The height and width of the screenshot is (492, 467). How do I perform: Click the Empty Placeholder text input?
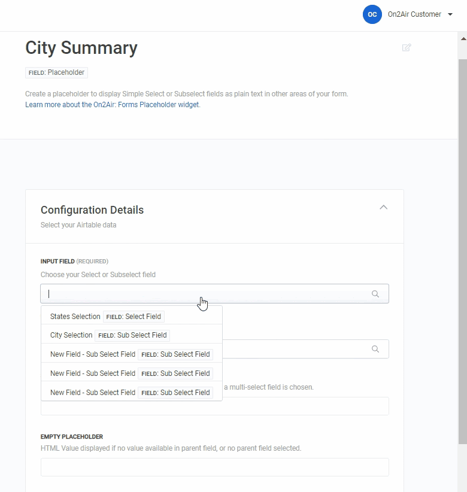pyautogui.click(x=214, y=467)
